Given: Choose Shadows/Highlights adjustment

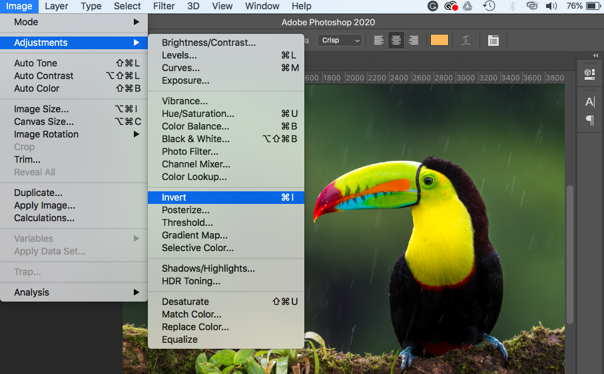Looking at the screenshot, I should pos(226,268).
